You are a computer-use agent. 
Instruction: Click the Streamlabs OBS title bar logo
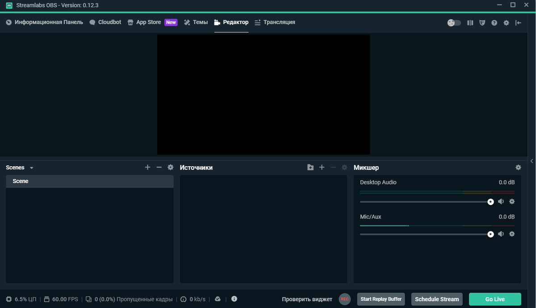point(9,5)
